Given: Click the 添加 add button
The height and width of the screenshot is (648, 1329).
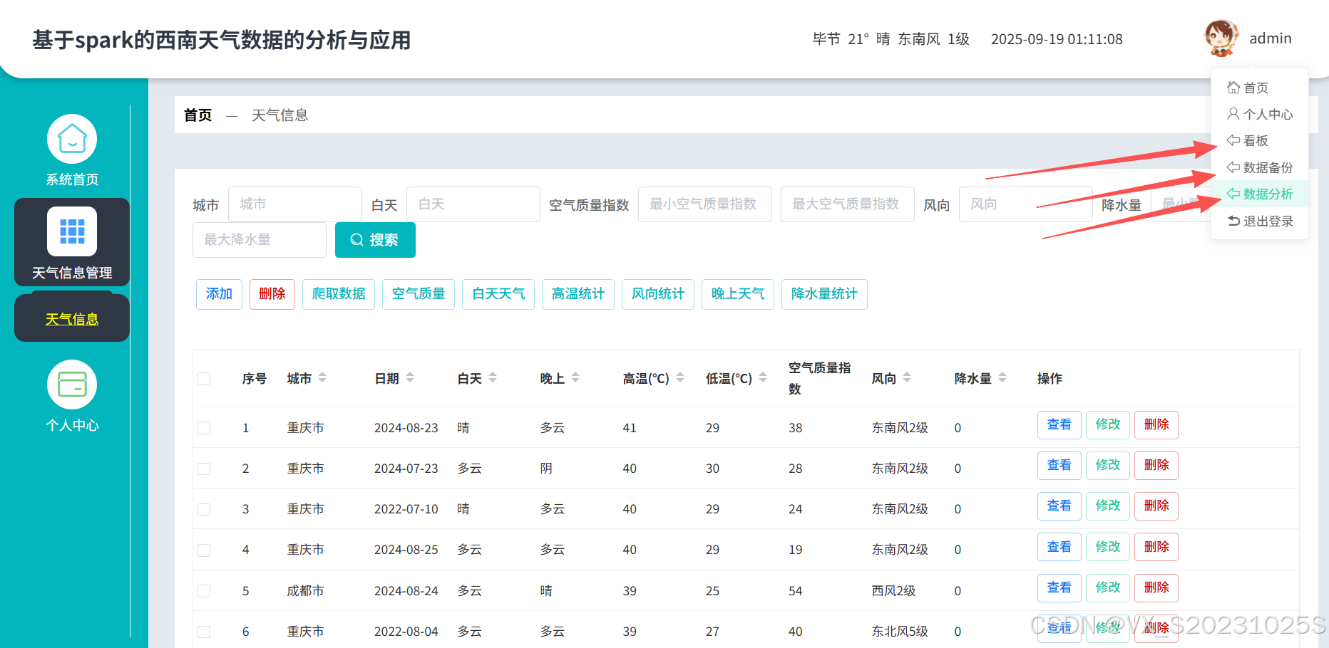Looking at the screenshot, I should pyautogui.click(x=219, y=294).
